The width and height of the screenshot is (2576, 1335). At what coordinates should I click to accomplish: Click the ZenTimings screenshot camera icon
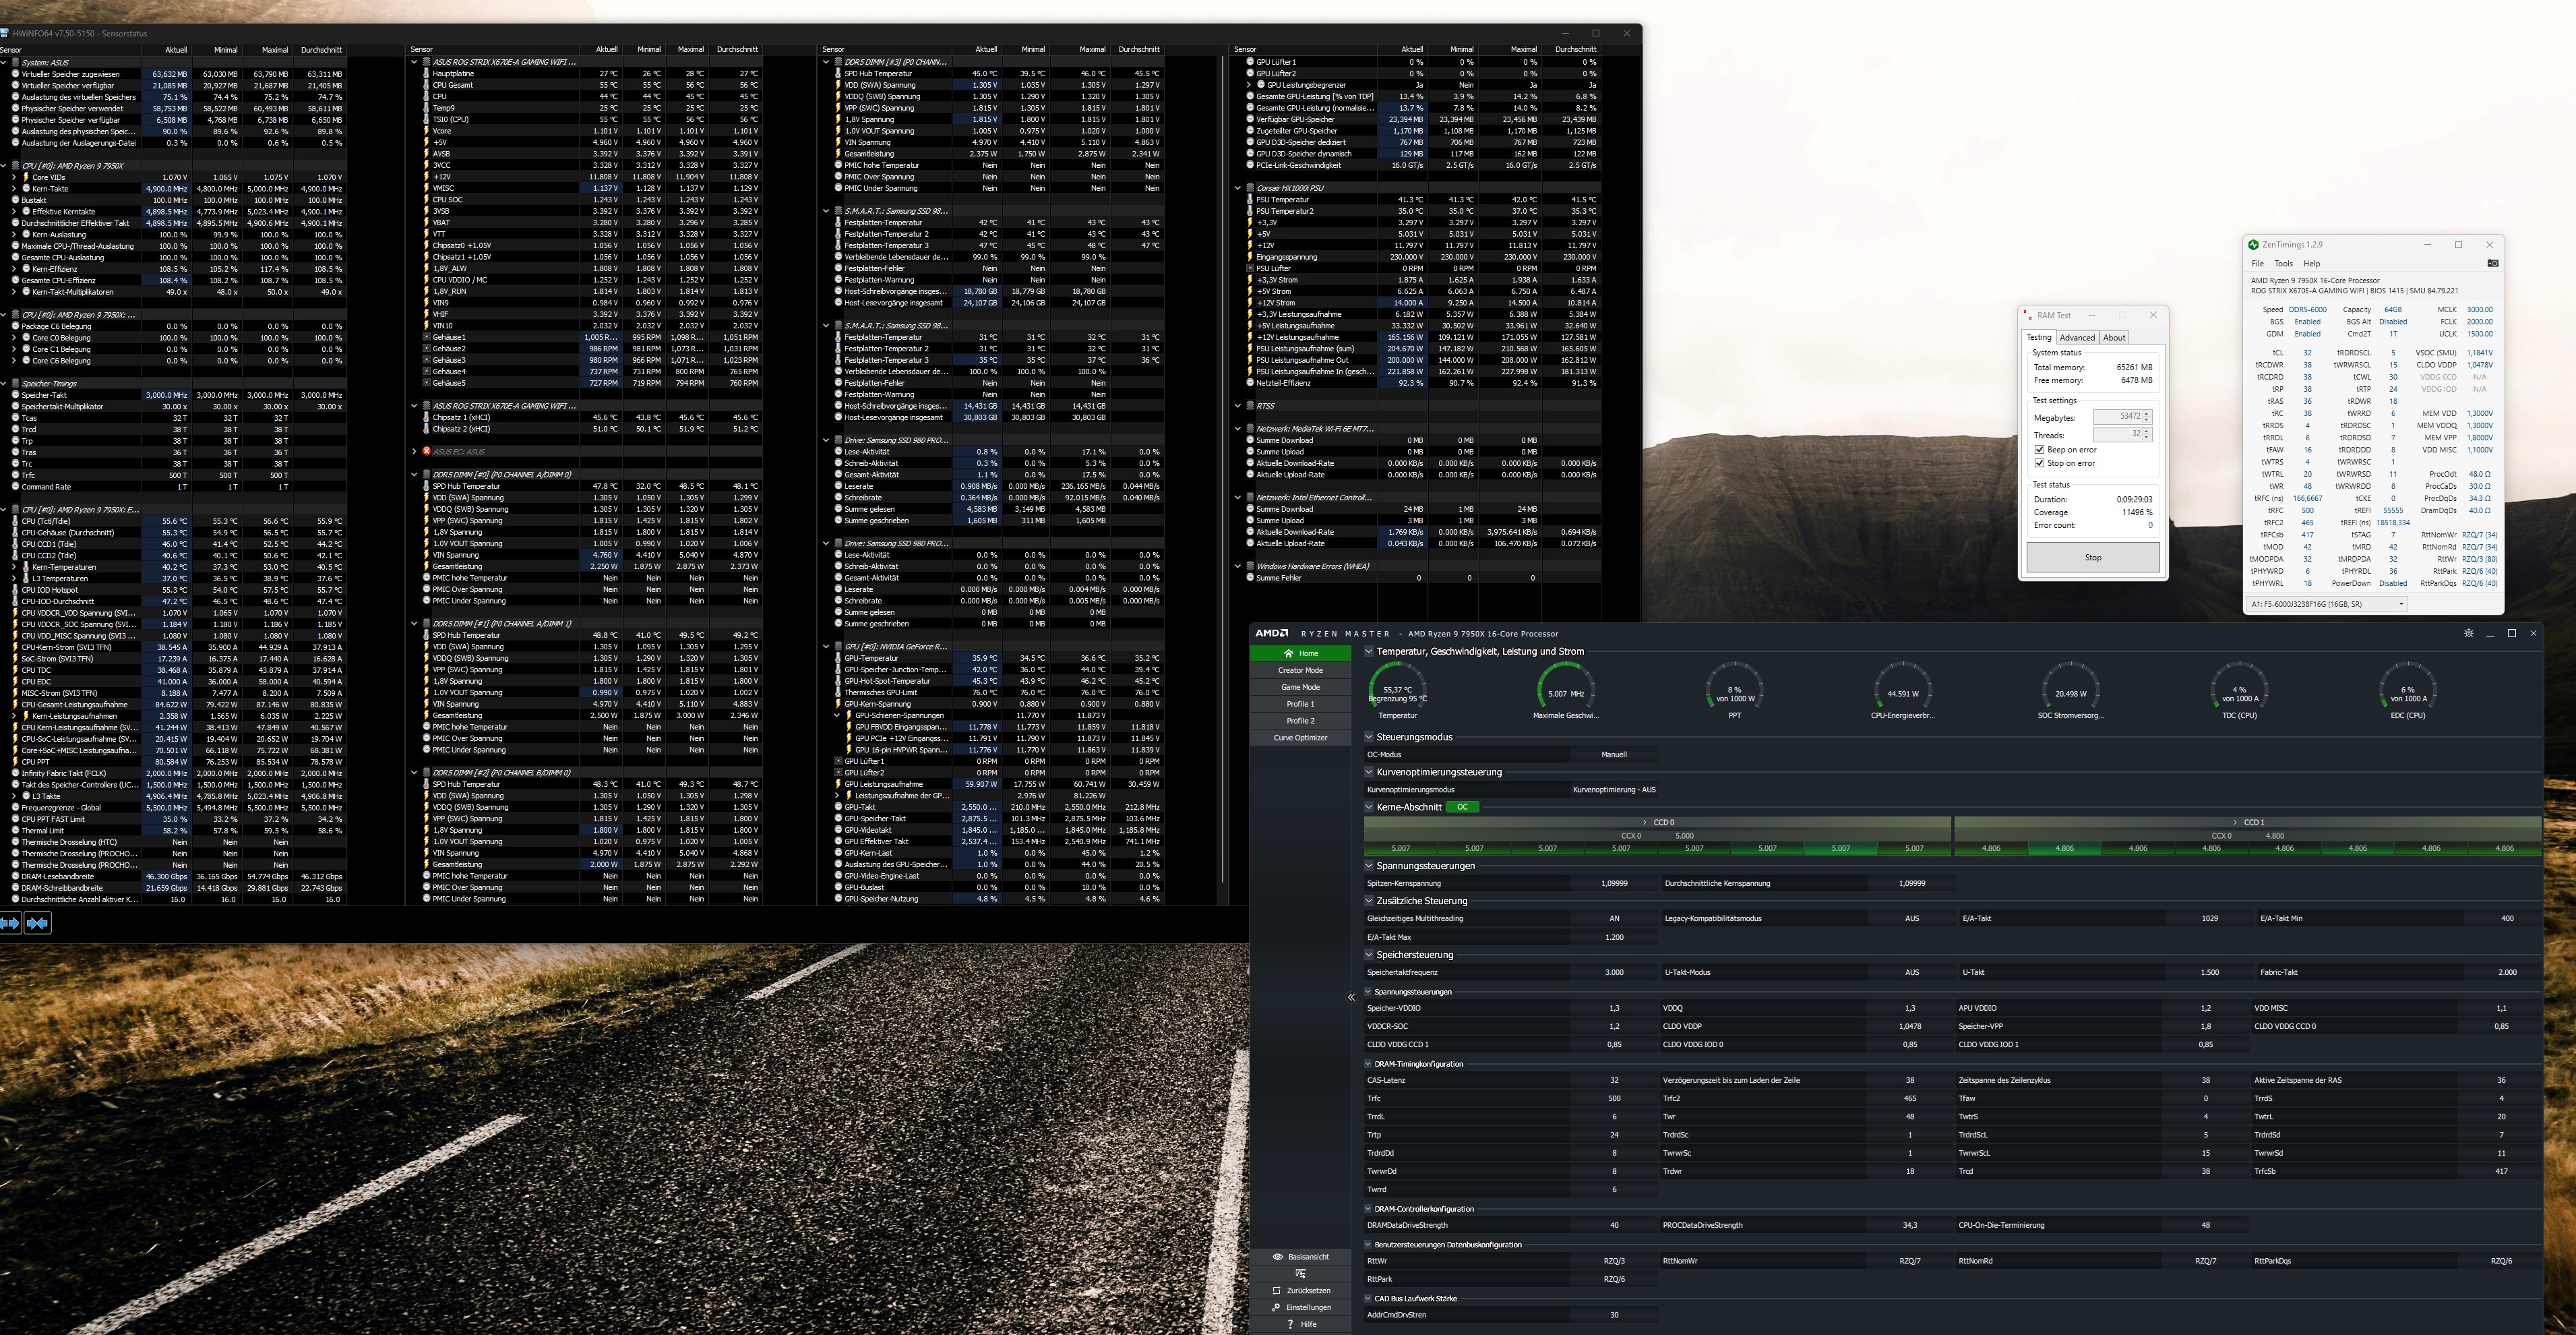(x=2492, y=263)
